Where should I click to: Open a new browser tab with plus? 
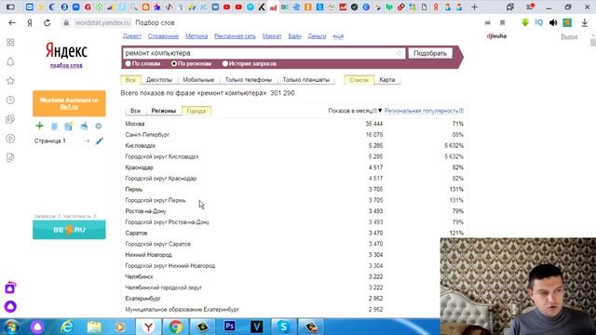[x=474, y=7]
